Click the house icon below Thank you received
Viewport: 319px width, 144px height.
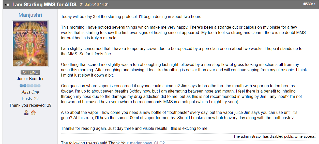(33, 113)
